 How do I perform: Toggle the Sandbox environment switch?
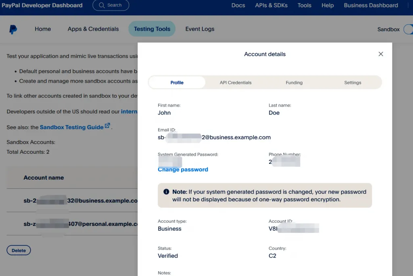407,29
